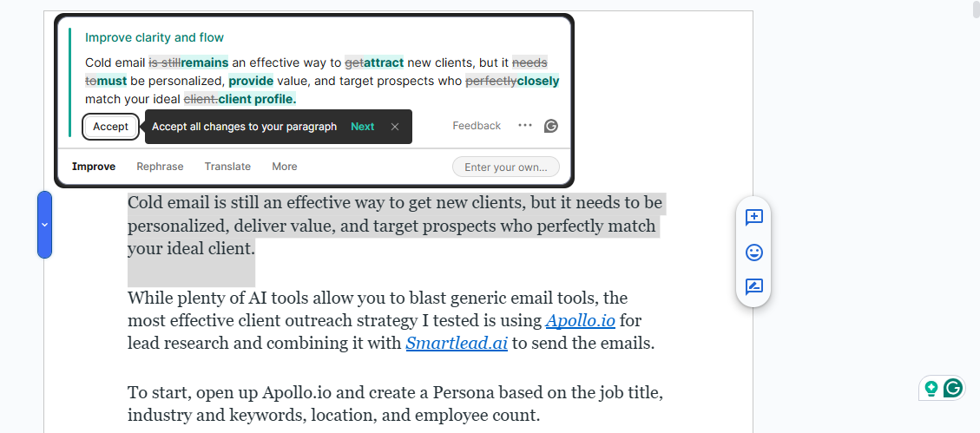Click the suggest edits icon
The image size is (980, 433).
click(x=754, y=287)
